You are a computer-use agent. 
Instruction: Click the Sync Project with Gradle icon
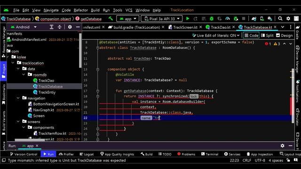pos(254,19)
